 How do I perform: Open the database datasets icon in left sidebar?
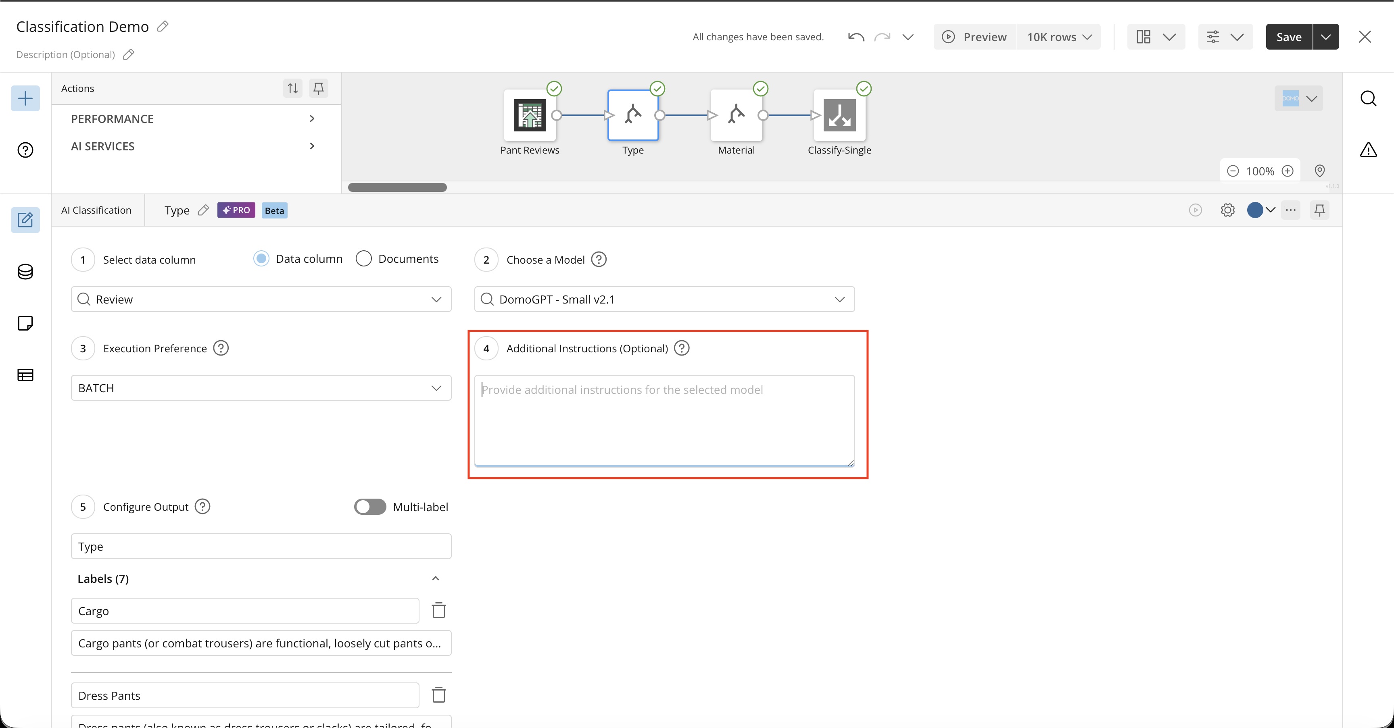(x=25, y=272)
